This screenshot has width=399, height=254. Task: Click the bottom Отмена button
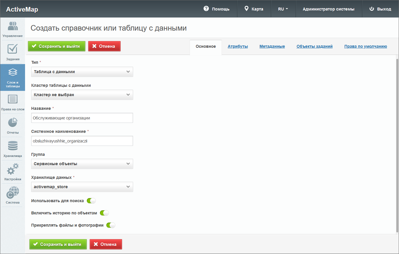coord(106,244)
